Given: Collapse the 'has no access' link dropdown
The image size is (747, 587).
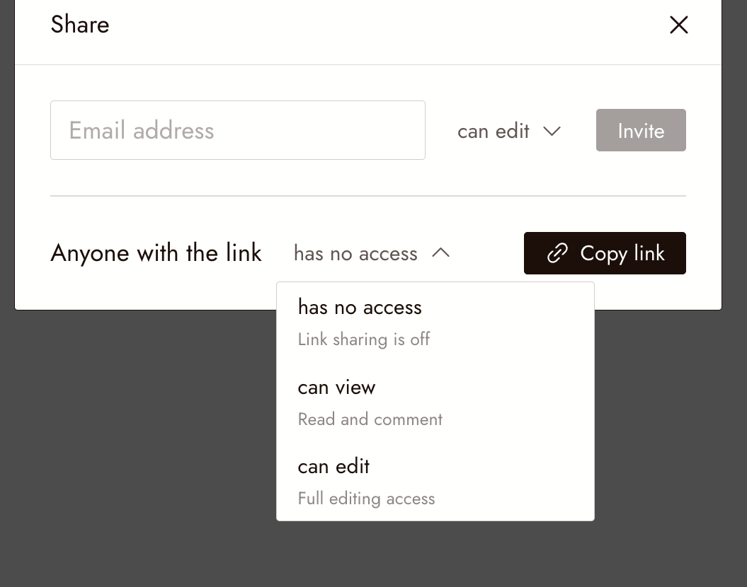Looking at the screenshot, I should (372, 253).
